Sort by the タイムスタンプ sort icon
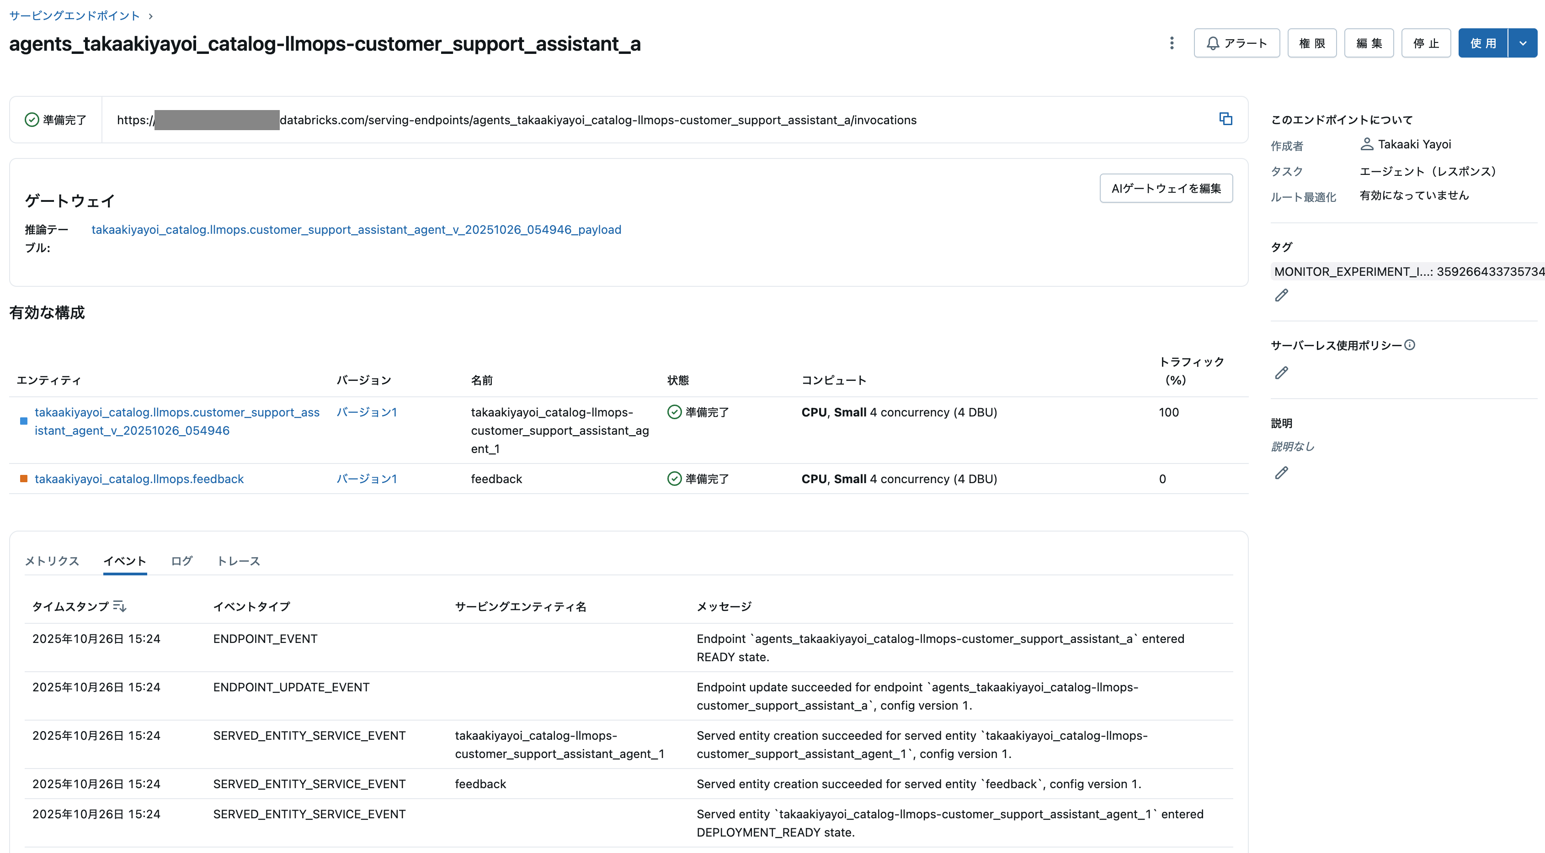Image resolution: width=1545 pixels, height=853 pixels. (x=119, y=606)
